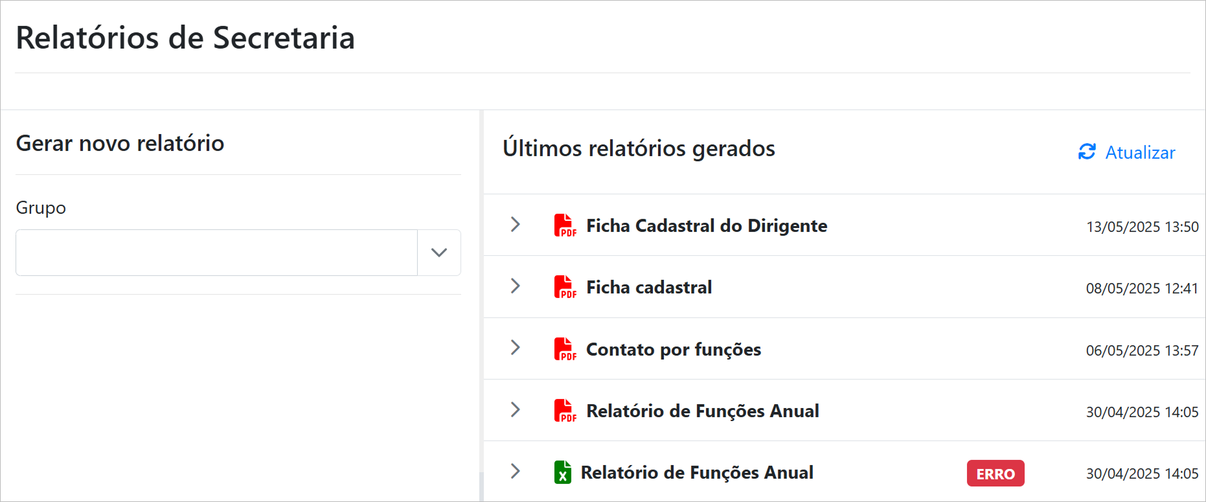Click PDF icon for Ficha Cadastral do Dirigente
The height and width of the screenshot is (502, 1206).
564,225
